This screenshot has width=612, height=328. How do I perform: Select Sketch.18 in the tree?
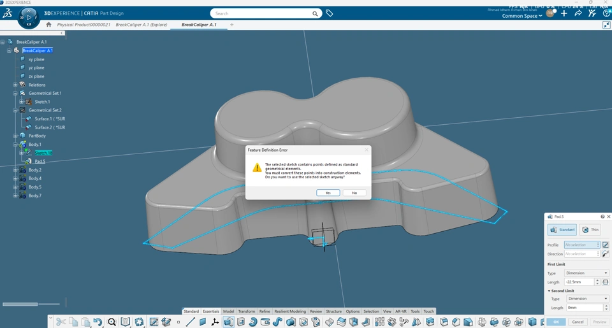[x=43, y=153]
